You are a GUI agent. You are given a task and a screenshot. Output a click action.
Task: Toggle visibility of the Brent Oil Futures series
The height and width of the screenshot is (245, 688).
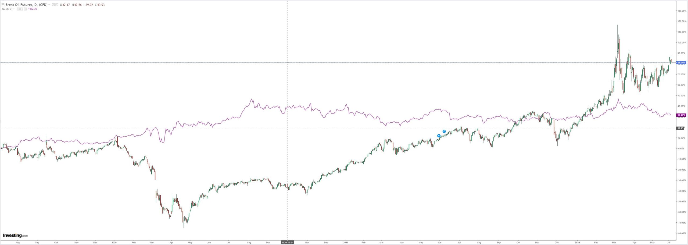point(53,5)
